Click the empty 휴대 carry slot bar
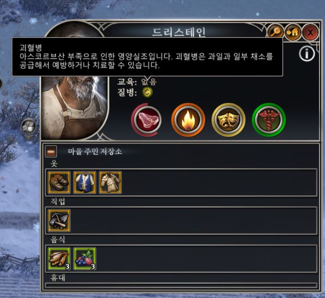 [x=181, y=285]
